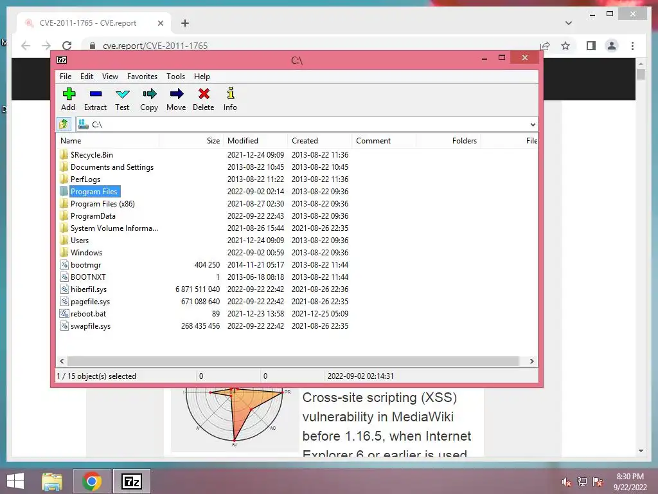Open Windows Start button
This screenshot has width=658, height=494.
pyautogui.click(x=15, y=481)
